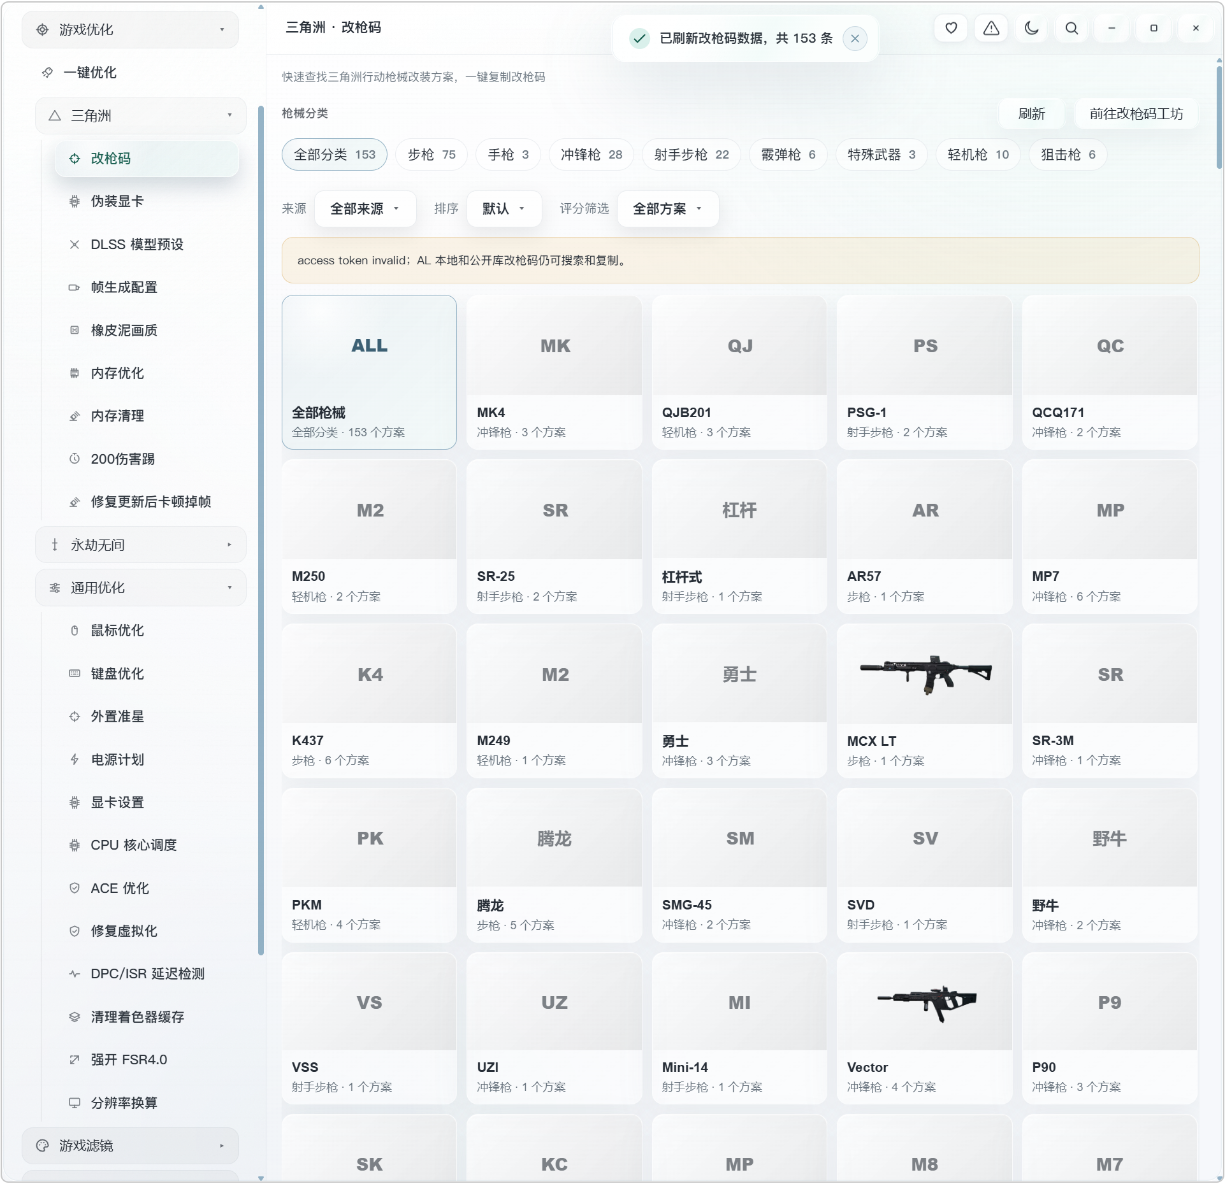
Task: Open the 排序 默认 dropdown
Action: click(504, 209)
